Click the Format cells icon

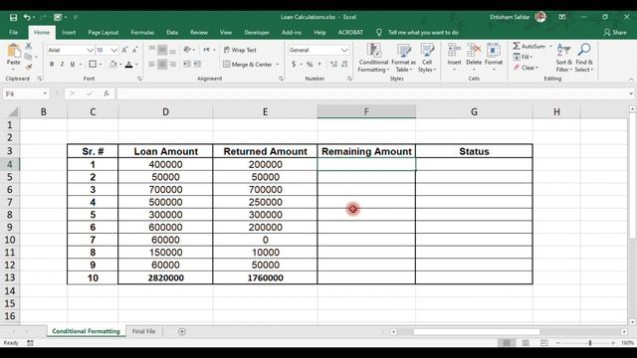coord(494,51)
